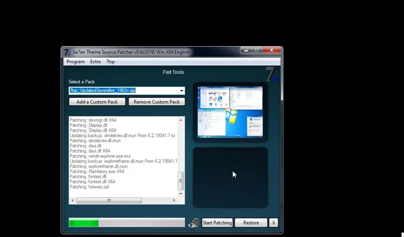Click the log's horizontal scroll left arrow
The image size is (404, 237).
(x=73, y=200)
